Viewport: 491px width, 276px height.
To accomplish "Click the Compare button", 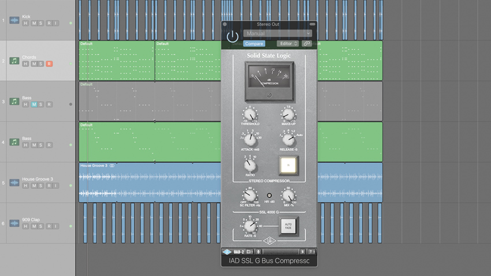I will 254,43.
